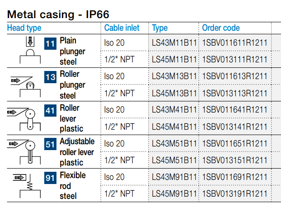Select the blue number 13 badge
Image resolution: width=281 pixels, height=217 pixels.
[50, 77]
